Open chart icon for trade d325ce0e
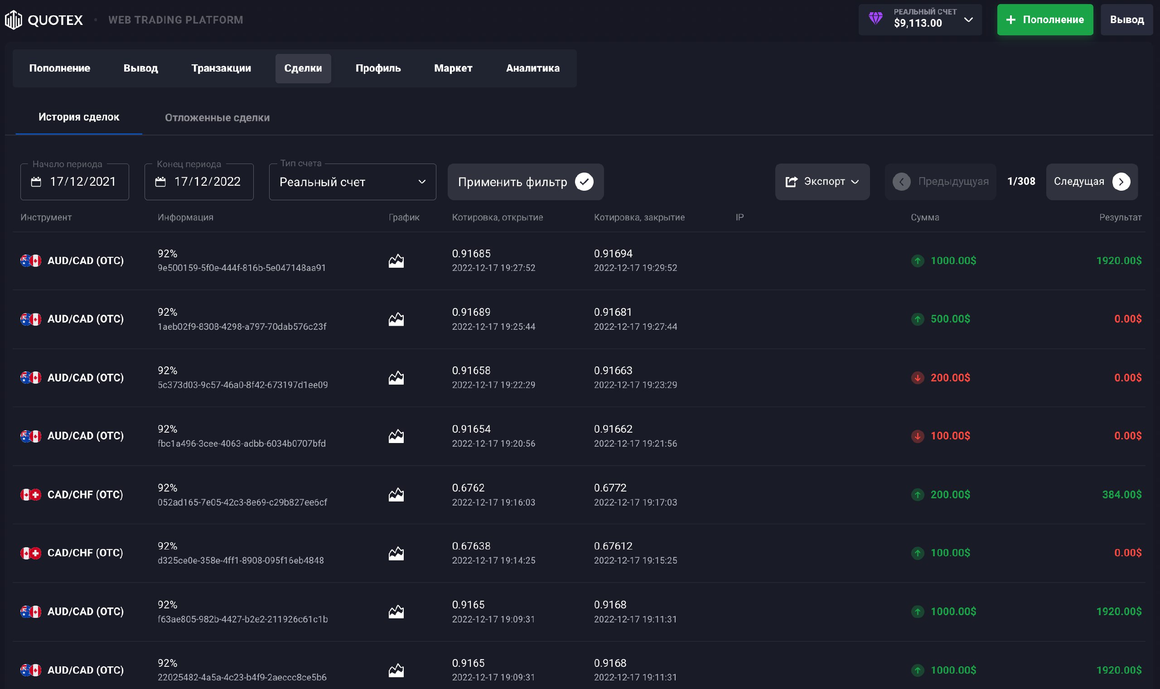This screenshot has width=1160, height=689. coord(396,554)
